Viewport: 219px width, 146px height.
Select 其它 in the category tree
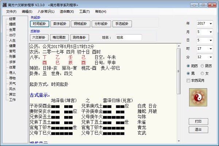tap(12, 94)
